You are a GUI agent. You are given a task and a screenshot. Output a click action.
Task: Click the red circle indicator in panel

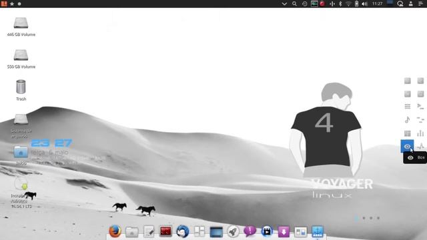[322, 4]
